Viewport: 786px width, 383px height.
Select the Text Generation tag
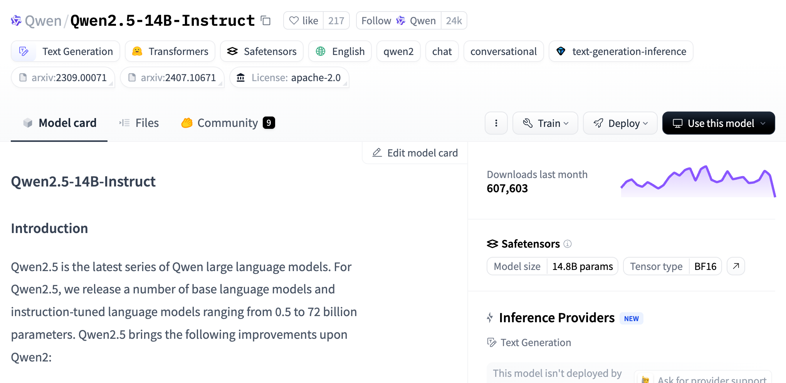(65, 51)
